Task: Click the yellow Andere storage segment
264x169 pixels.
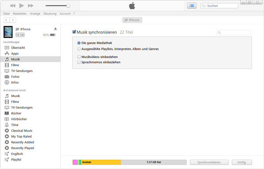Action: click(x=101, y=162)
